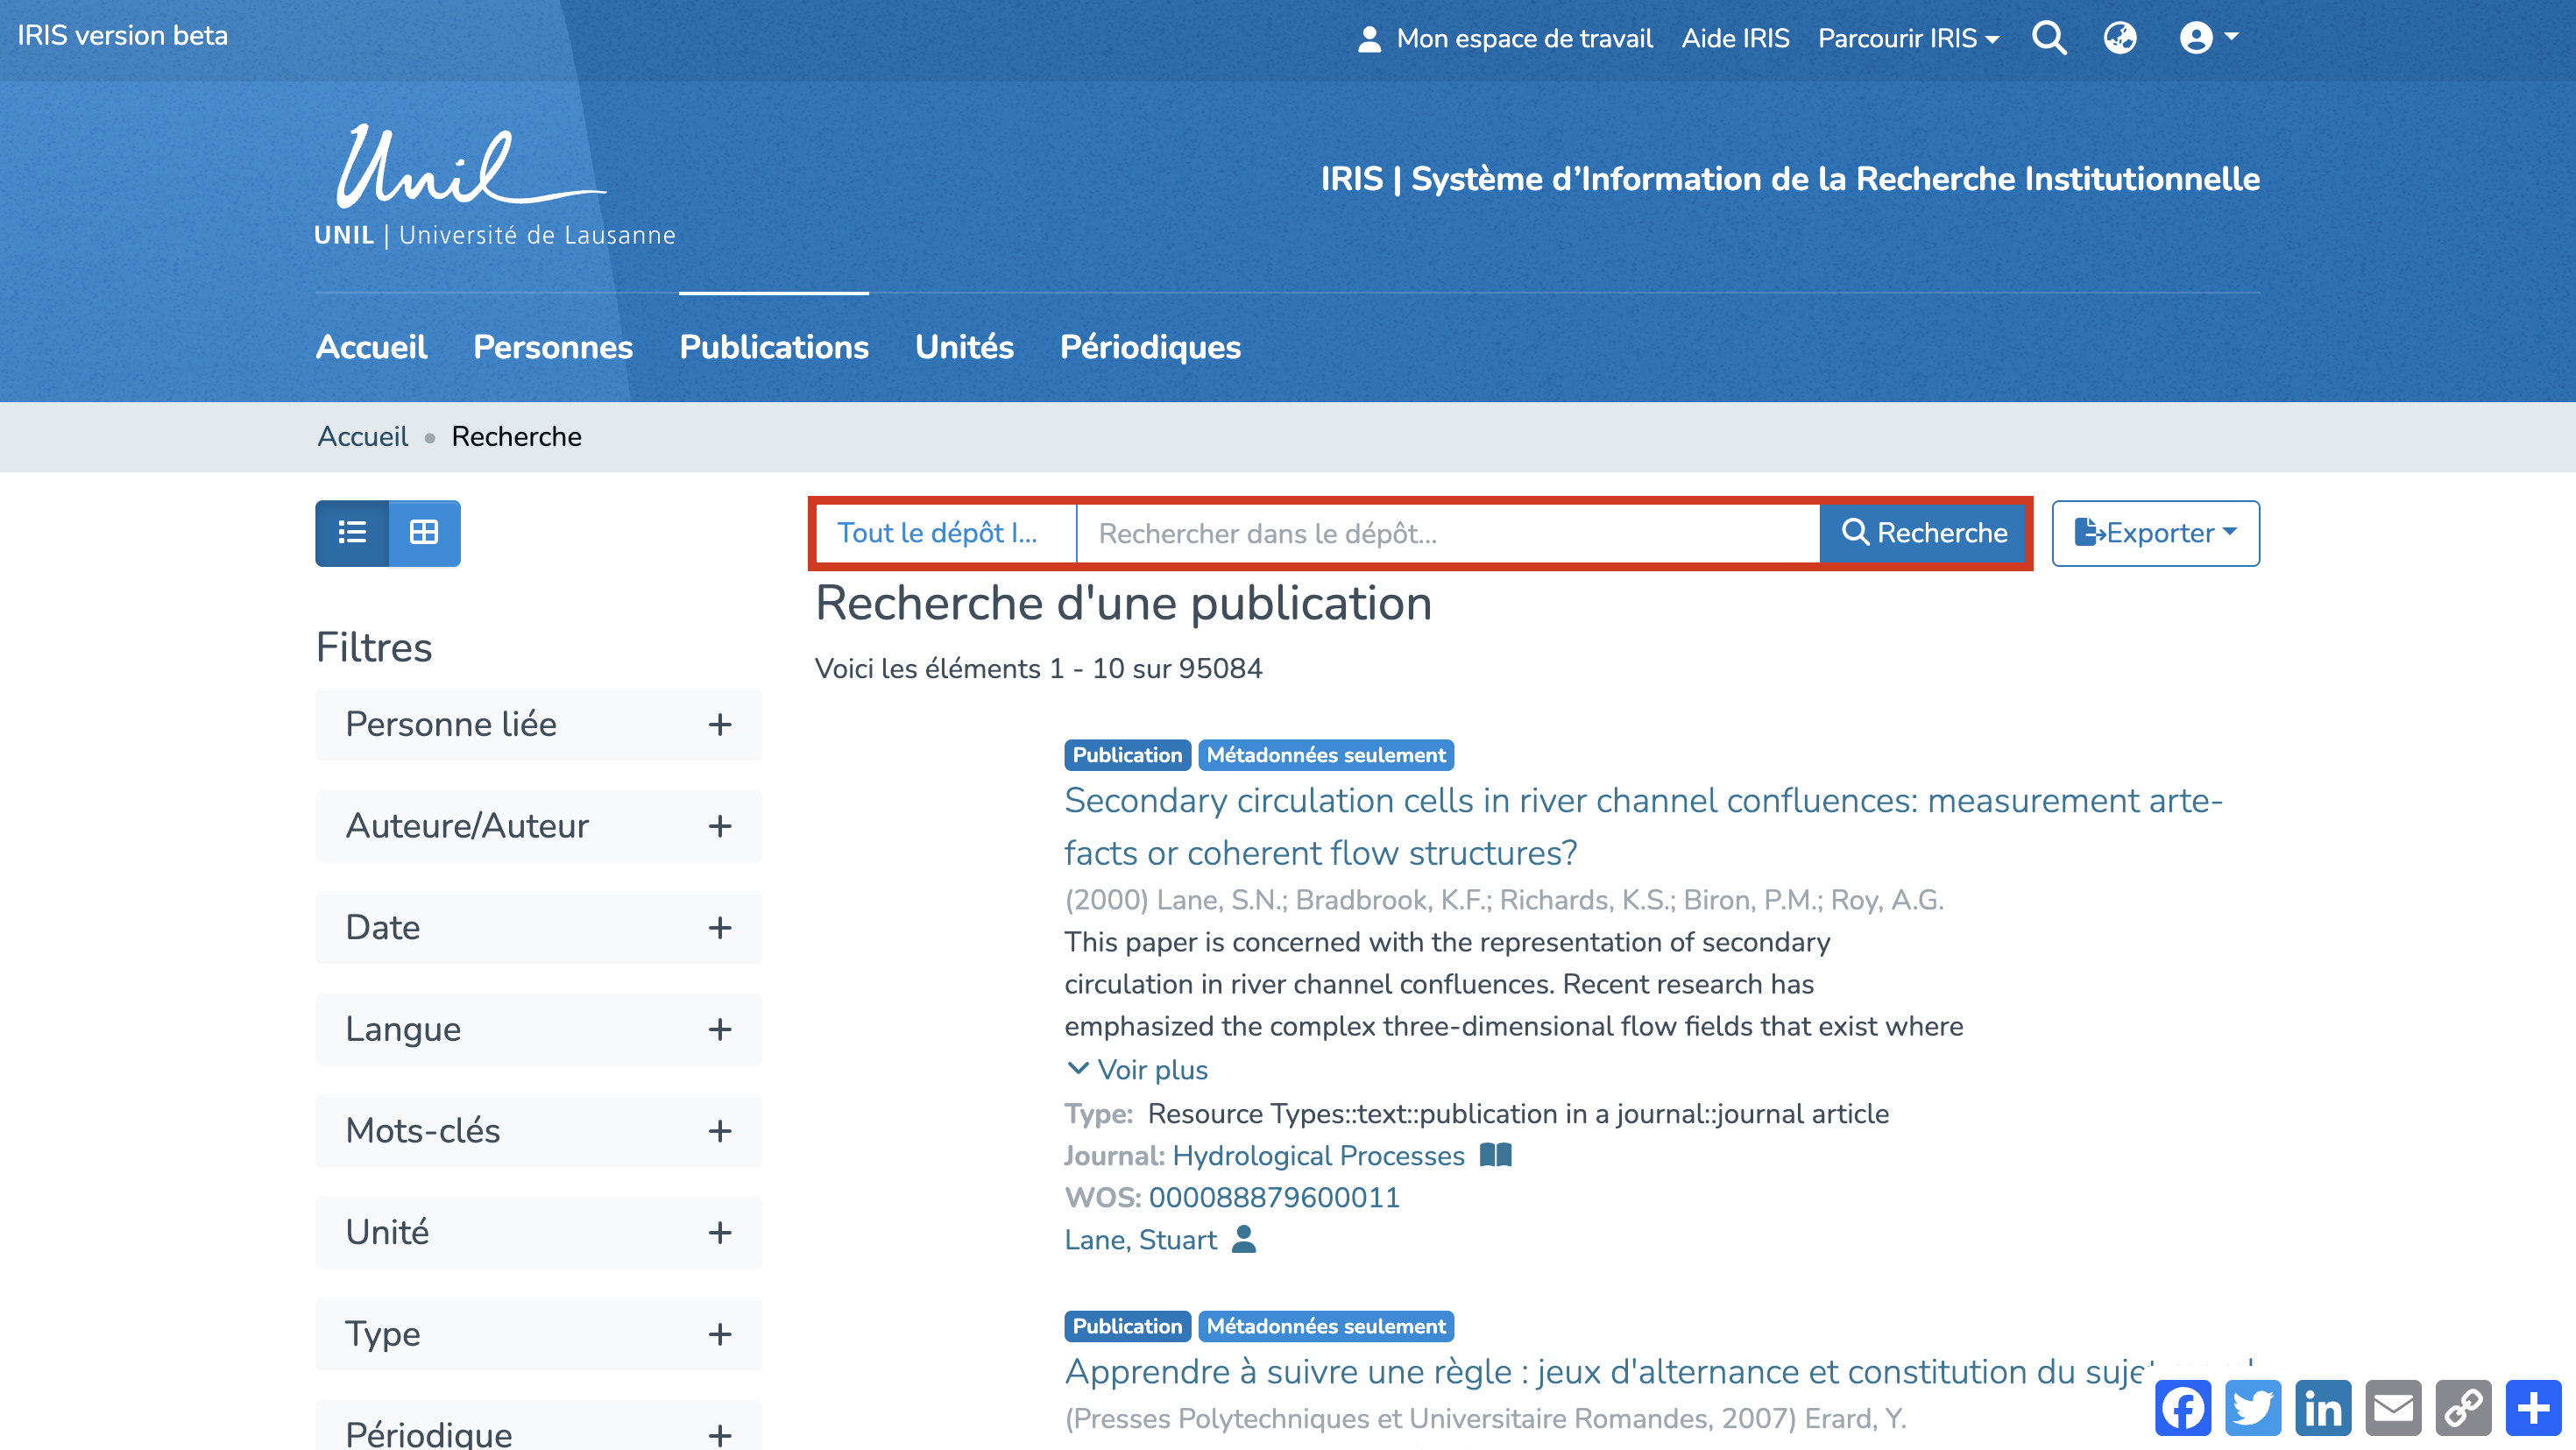
Task: Switch to grid view layout
Action: [424, 533]
